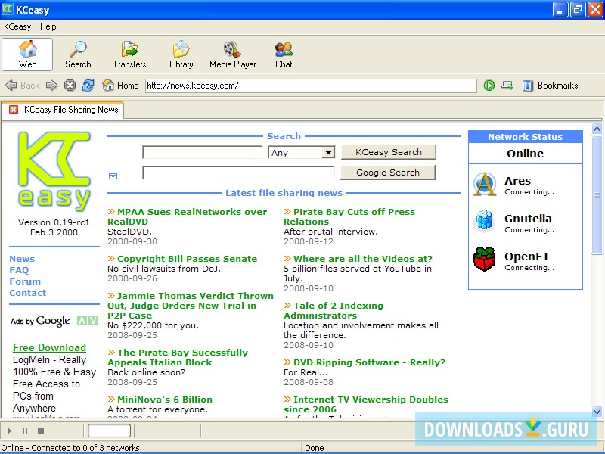The image size is (605, 454).
Task: Go forward with the forward arrow
Action: tap(51, 86)
